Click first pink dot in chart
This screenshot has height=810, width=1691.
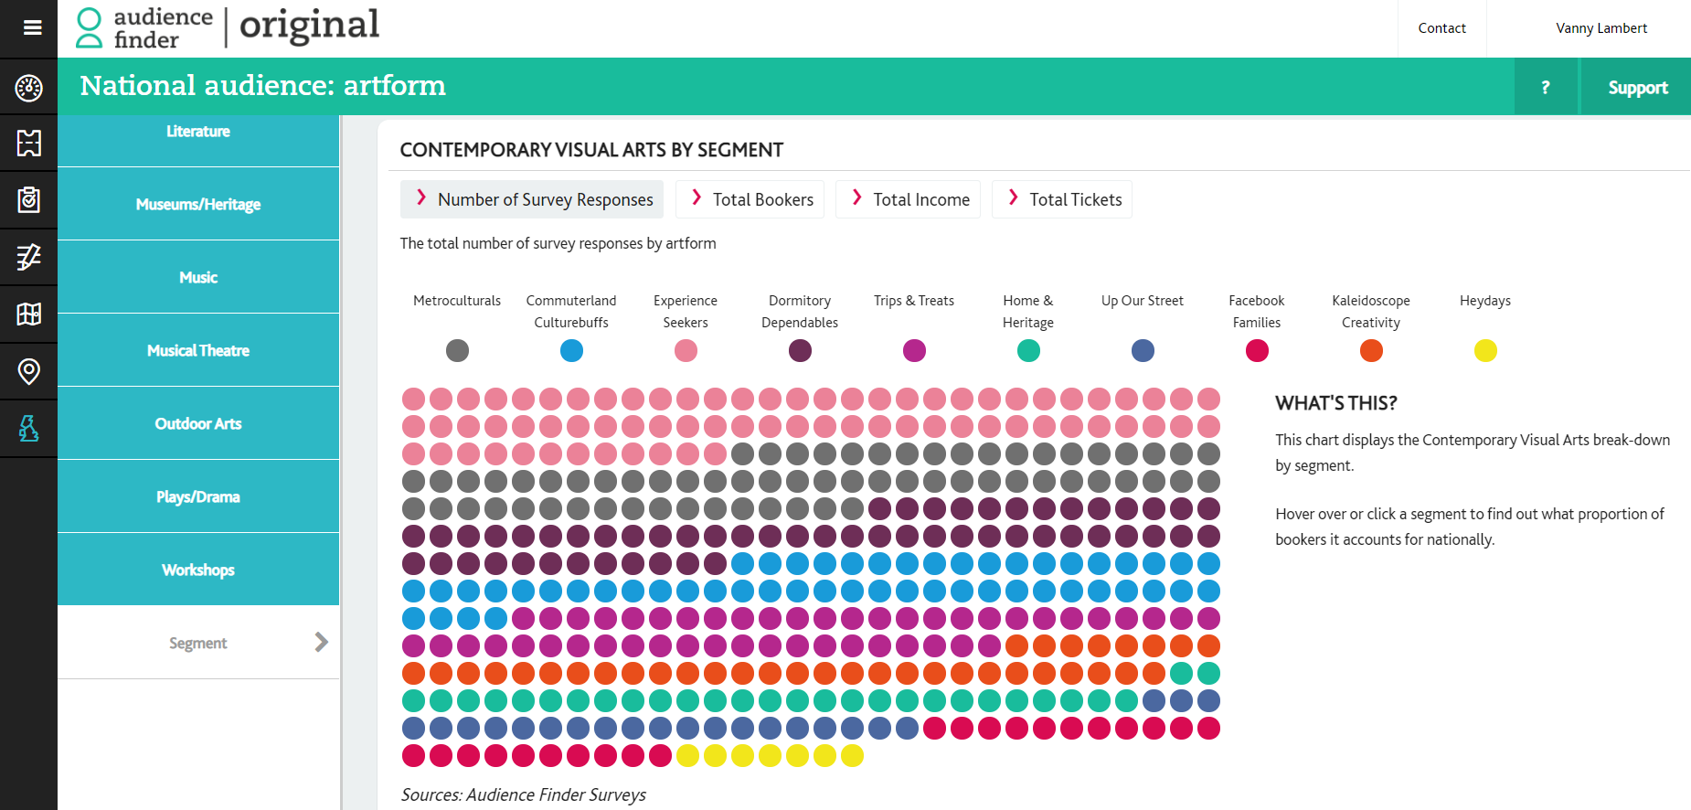point(413,399)
